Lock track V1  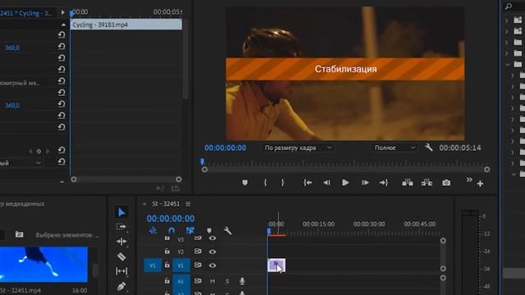[x=167, y=265]
